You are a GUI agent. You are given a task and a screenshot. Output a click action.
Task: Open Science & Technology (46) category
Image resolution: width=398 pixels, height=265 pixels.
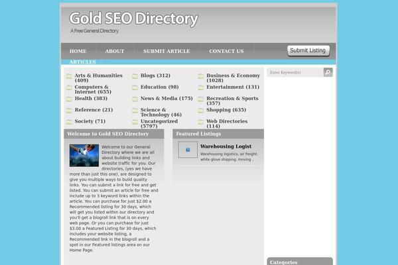coord(161,112)
